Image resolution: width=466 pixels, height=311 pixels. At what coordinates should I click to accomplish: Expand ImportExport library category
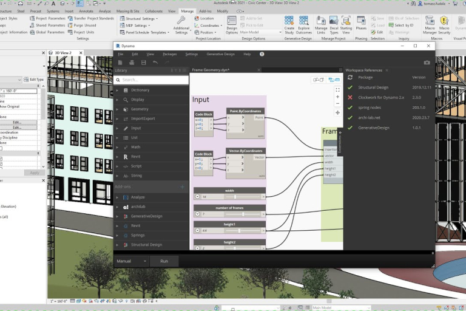(x=117, y=118)
